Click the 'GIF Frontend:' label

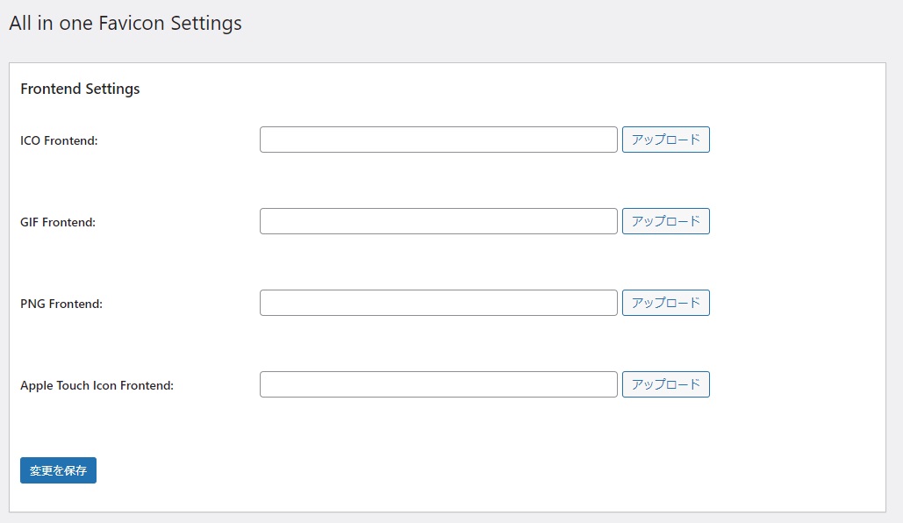(x=58, y=222)
